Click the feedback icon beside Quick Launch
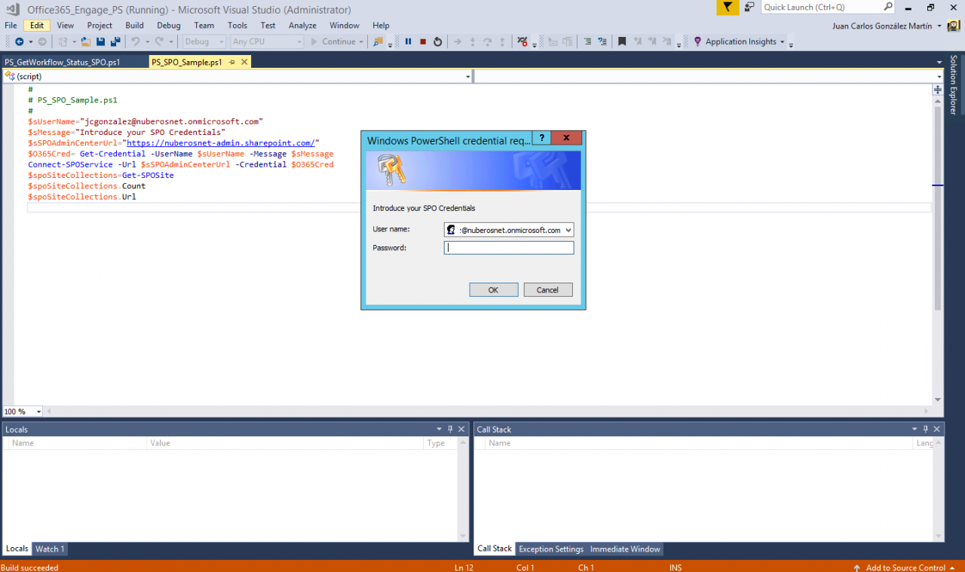The width and height of the screenshot is (965, 572). pyautogui.click(x=749, y=7)
